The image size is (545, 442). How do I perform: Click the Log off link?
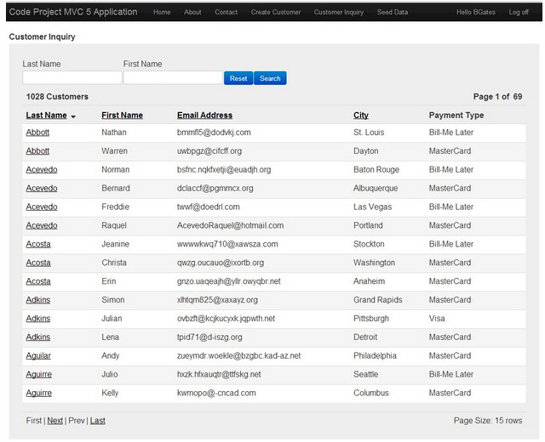[x=519, y=12]
